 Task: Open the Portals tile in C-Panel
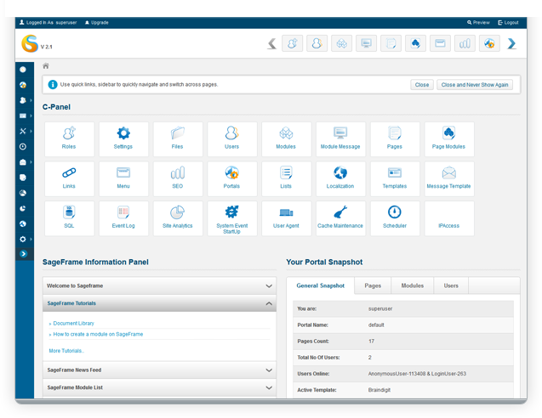[232, 178]
